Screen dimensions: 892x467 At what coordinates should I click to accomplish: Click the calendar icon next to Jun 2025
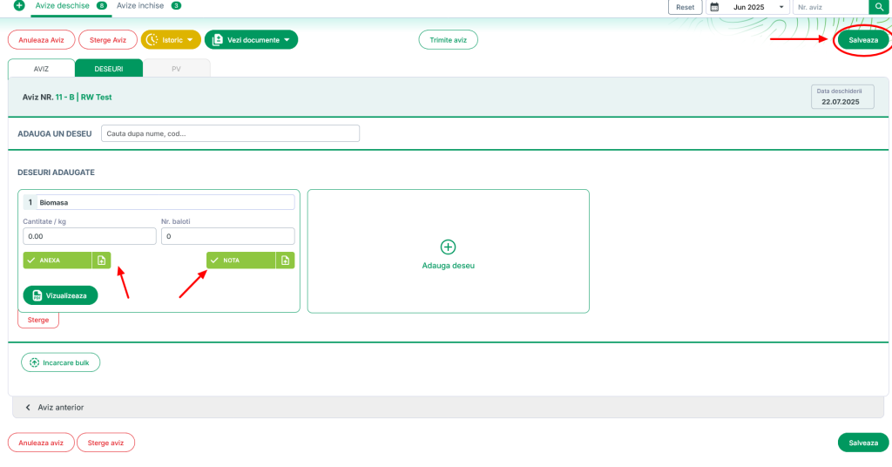[x=714, y=7]
